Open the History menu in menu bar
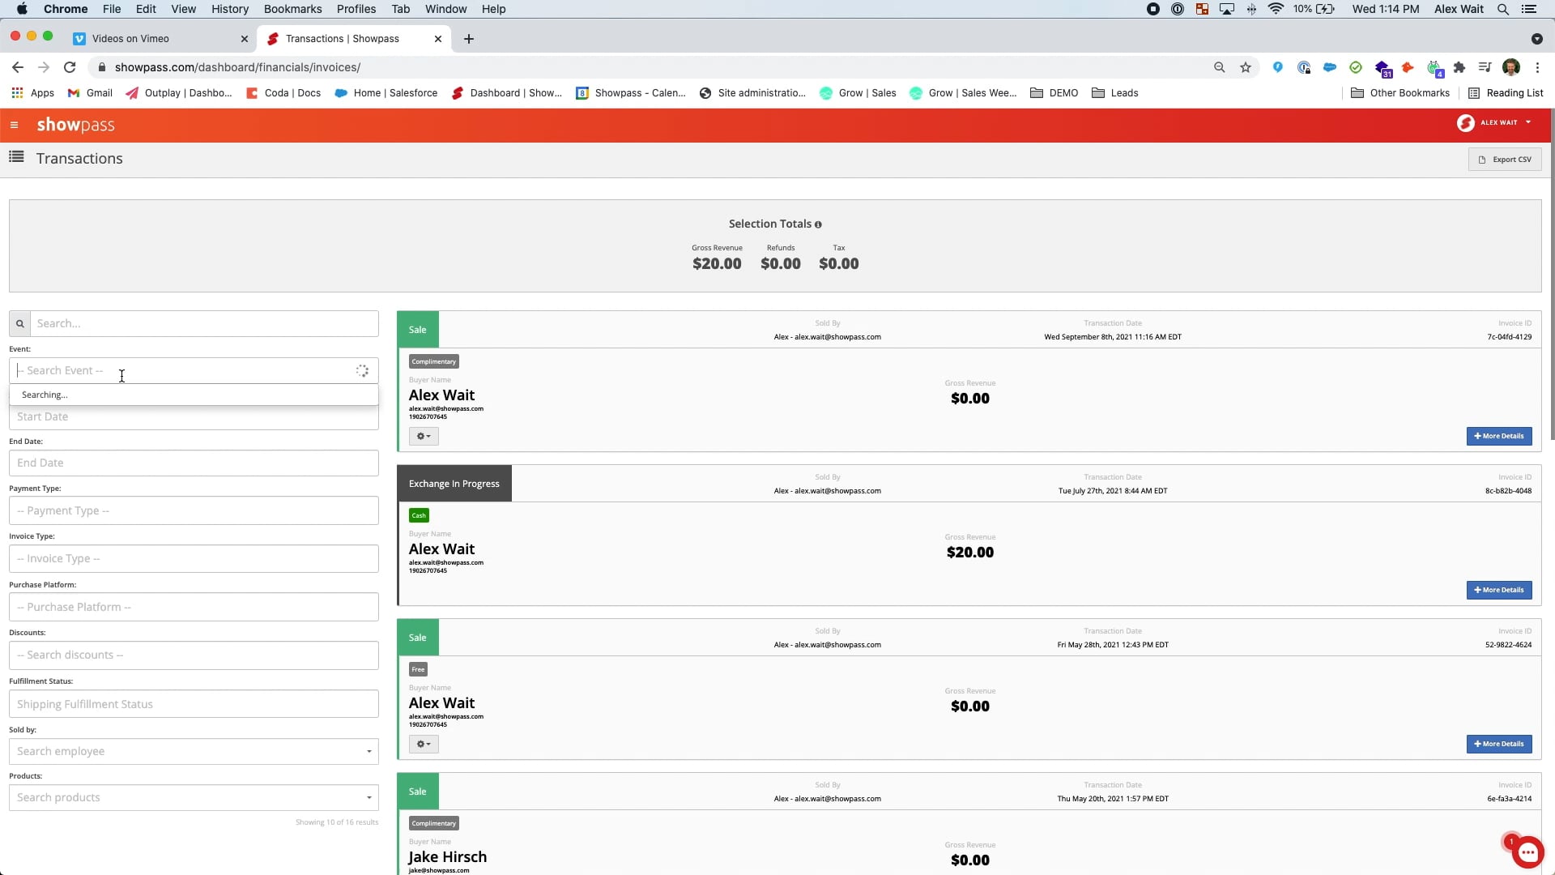The width and height of the screenshot is (1555, 875). tap(230, 9)
